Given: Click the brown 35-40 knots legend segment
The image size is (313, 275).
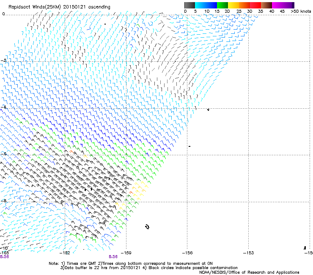Looking at the screenshot, I should coord(266,5).
